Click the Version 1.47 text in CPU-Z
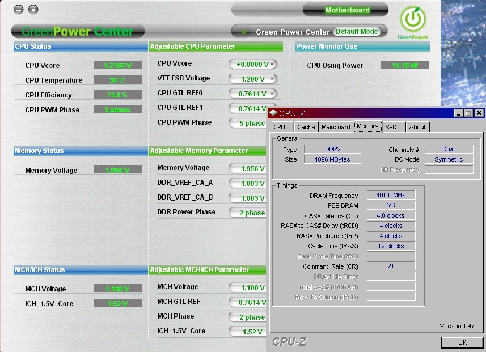This screenshot has width=486, height=352. pos(457,326)
